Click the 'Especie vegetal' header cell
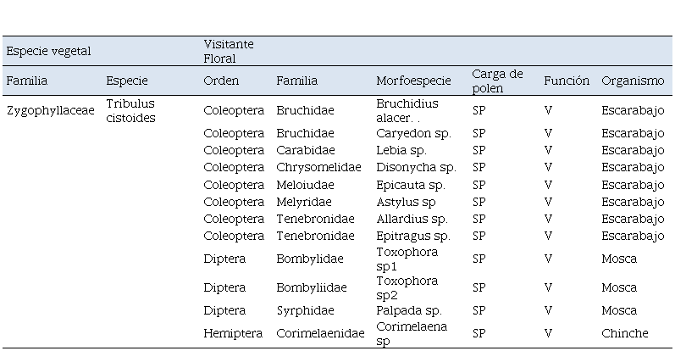The height and width of the screenshot is (351, 675). [48, 52]
